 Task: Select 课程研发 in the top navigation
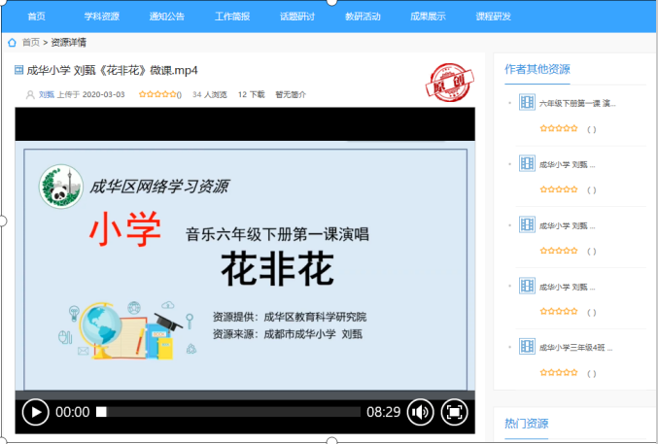point(493,17)
